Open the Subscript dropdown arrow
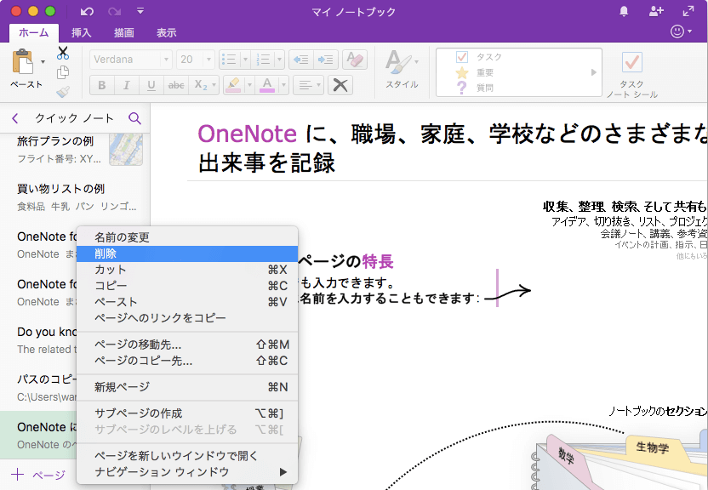The image size is (708, 490). pos(214,85)
